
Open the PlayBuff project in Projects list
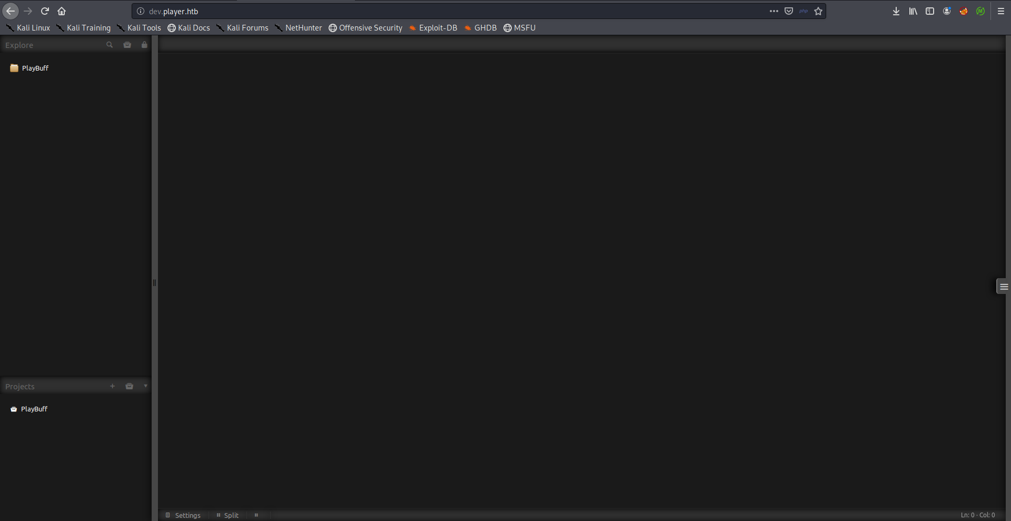(x=34, y=409)
